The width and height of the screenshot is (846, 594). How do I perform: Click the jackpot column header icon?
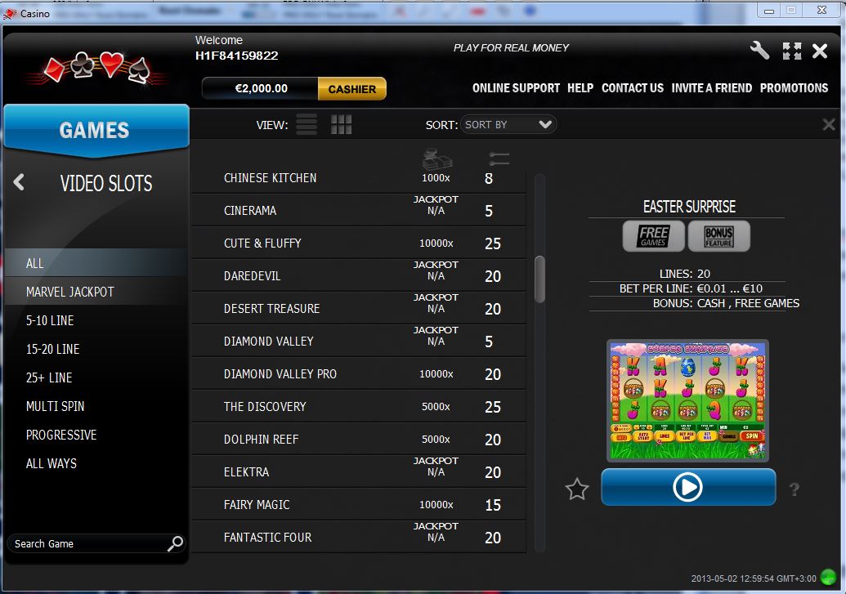click(437, 159)
